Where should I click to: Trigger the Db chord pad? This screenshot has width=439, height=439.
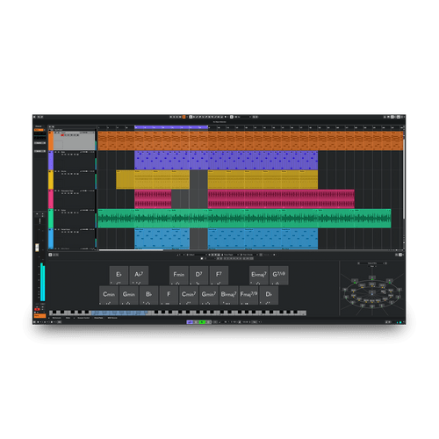coord(269,295)
